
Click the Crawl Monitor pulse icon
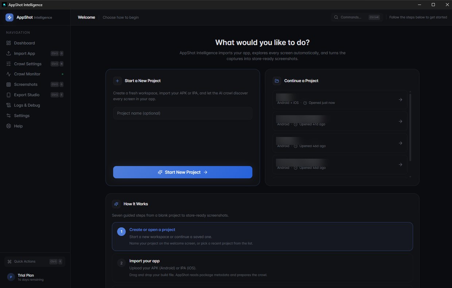point(9,74)
